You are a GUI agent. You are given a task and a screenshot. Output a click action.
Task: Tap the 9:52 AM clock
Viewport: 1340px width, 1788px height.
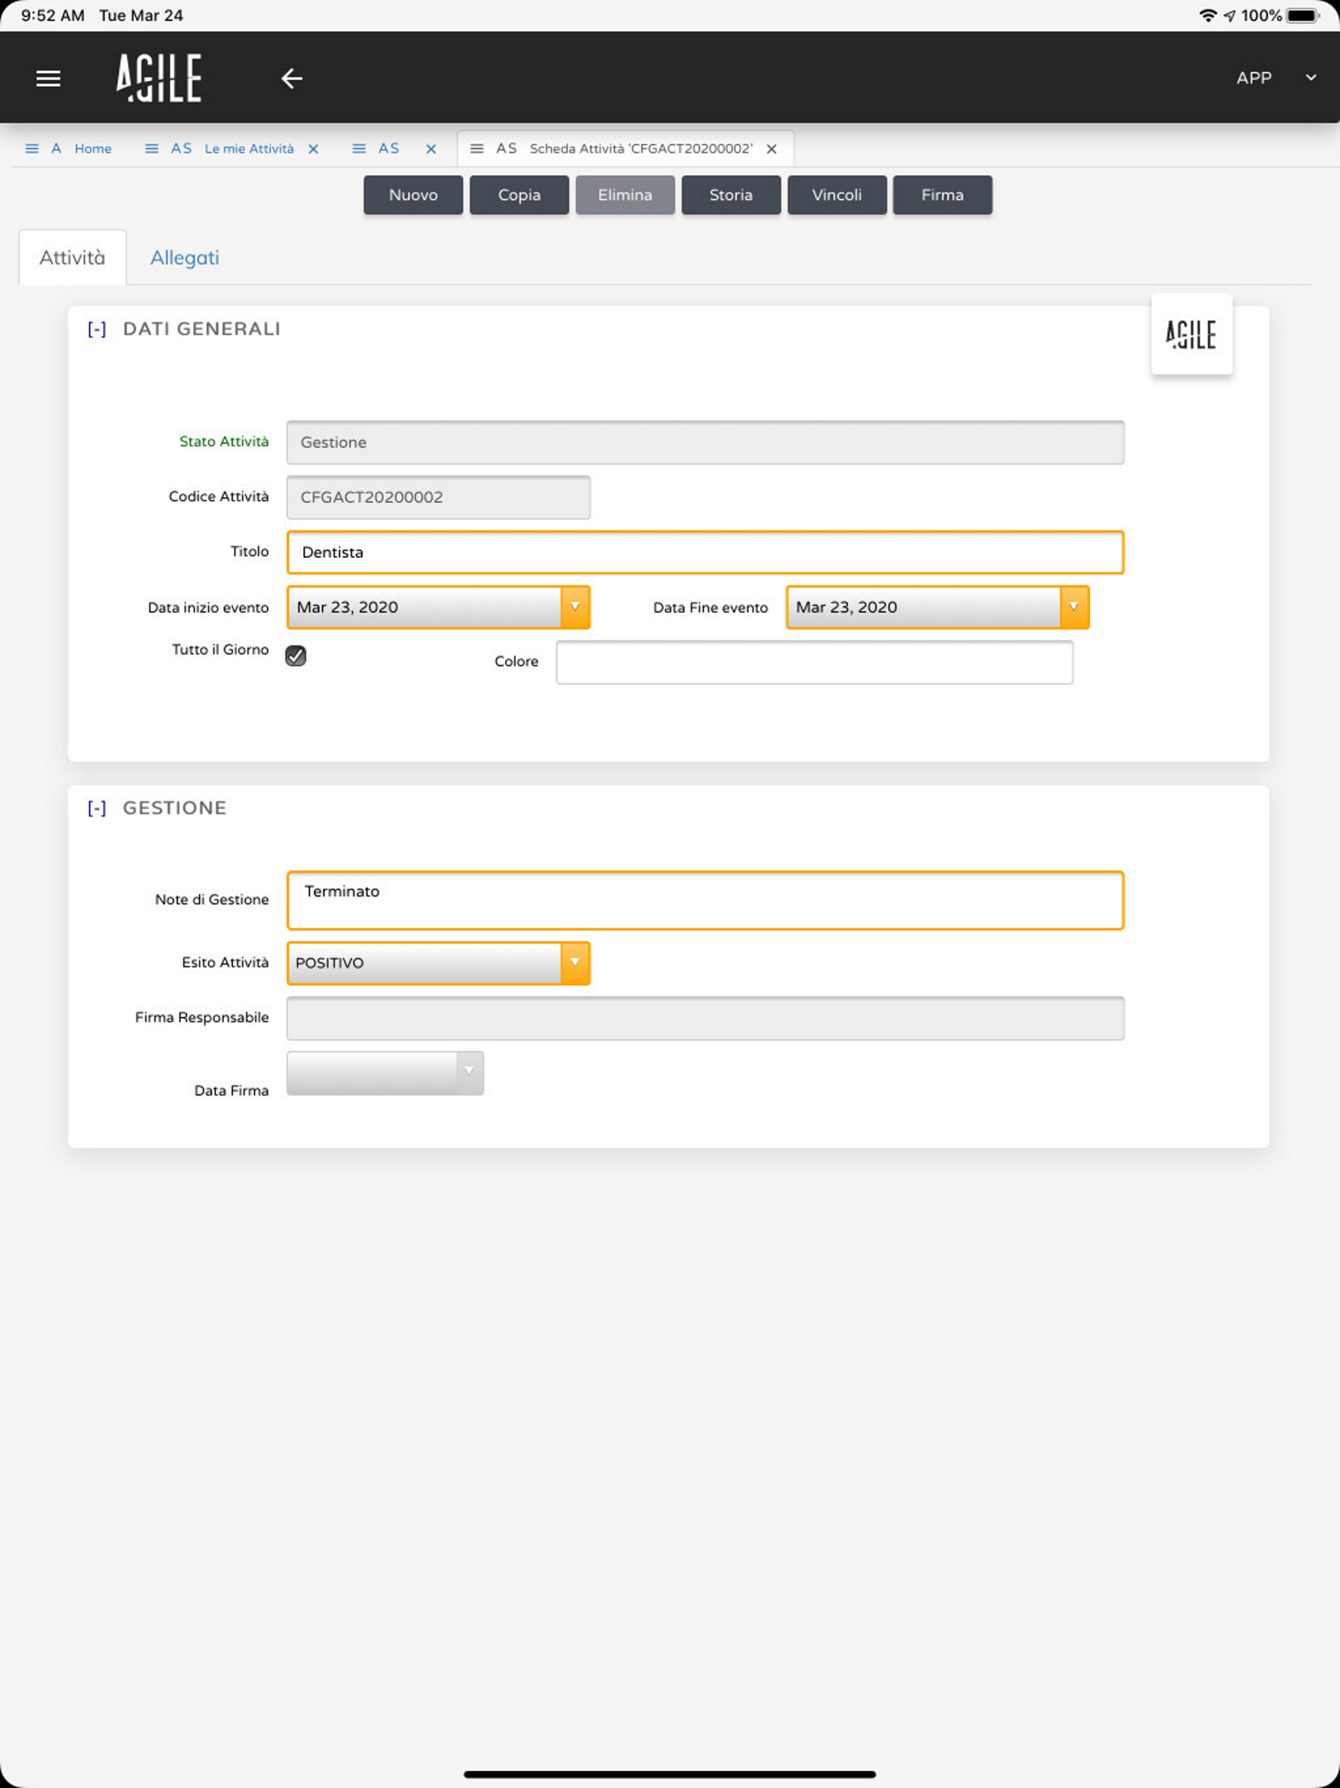(x=52, y=15)
